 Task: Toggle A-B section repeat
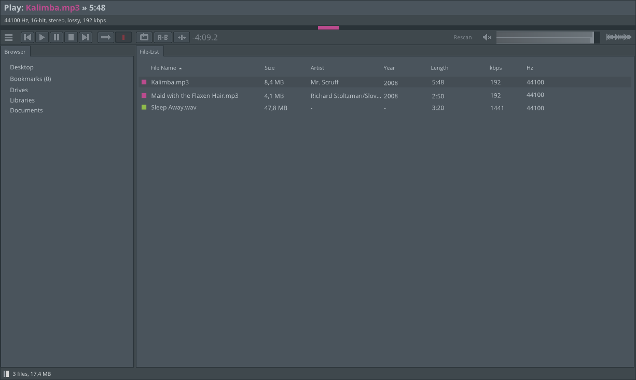coord(162,37)
